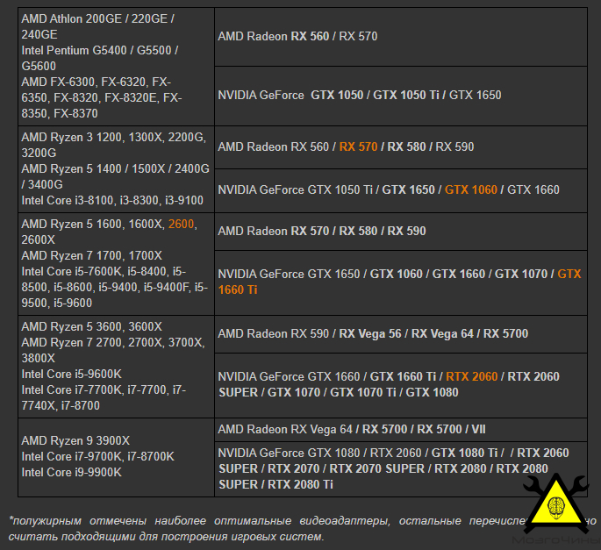Click the "GTX 1070 Ti" bold text
This screenshot has width=601, height=550.
click(363, 392)
